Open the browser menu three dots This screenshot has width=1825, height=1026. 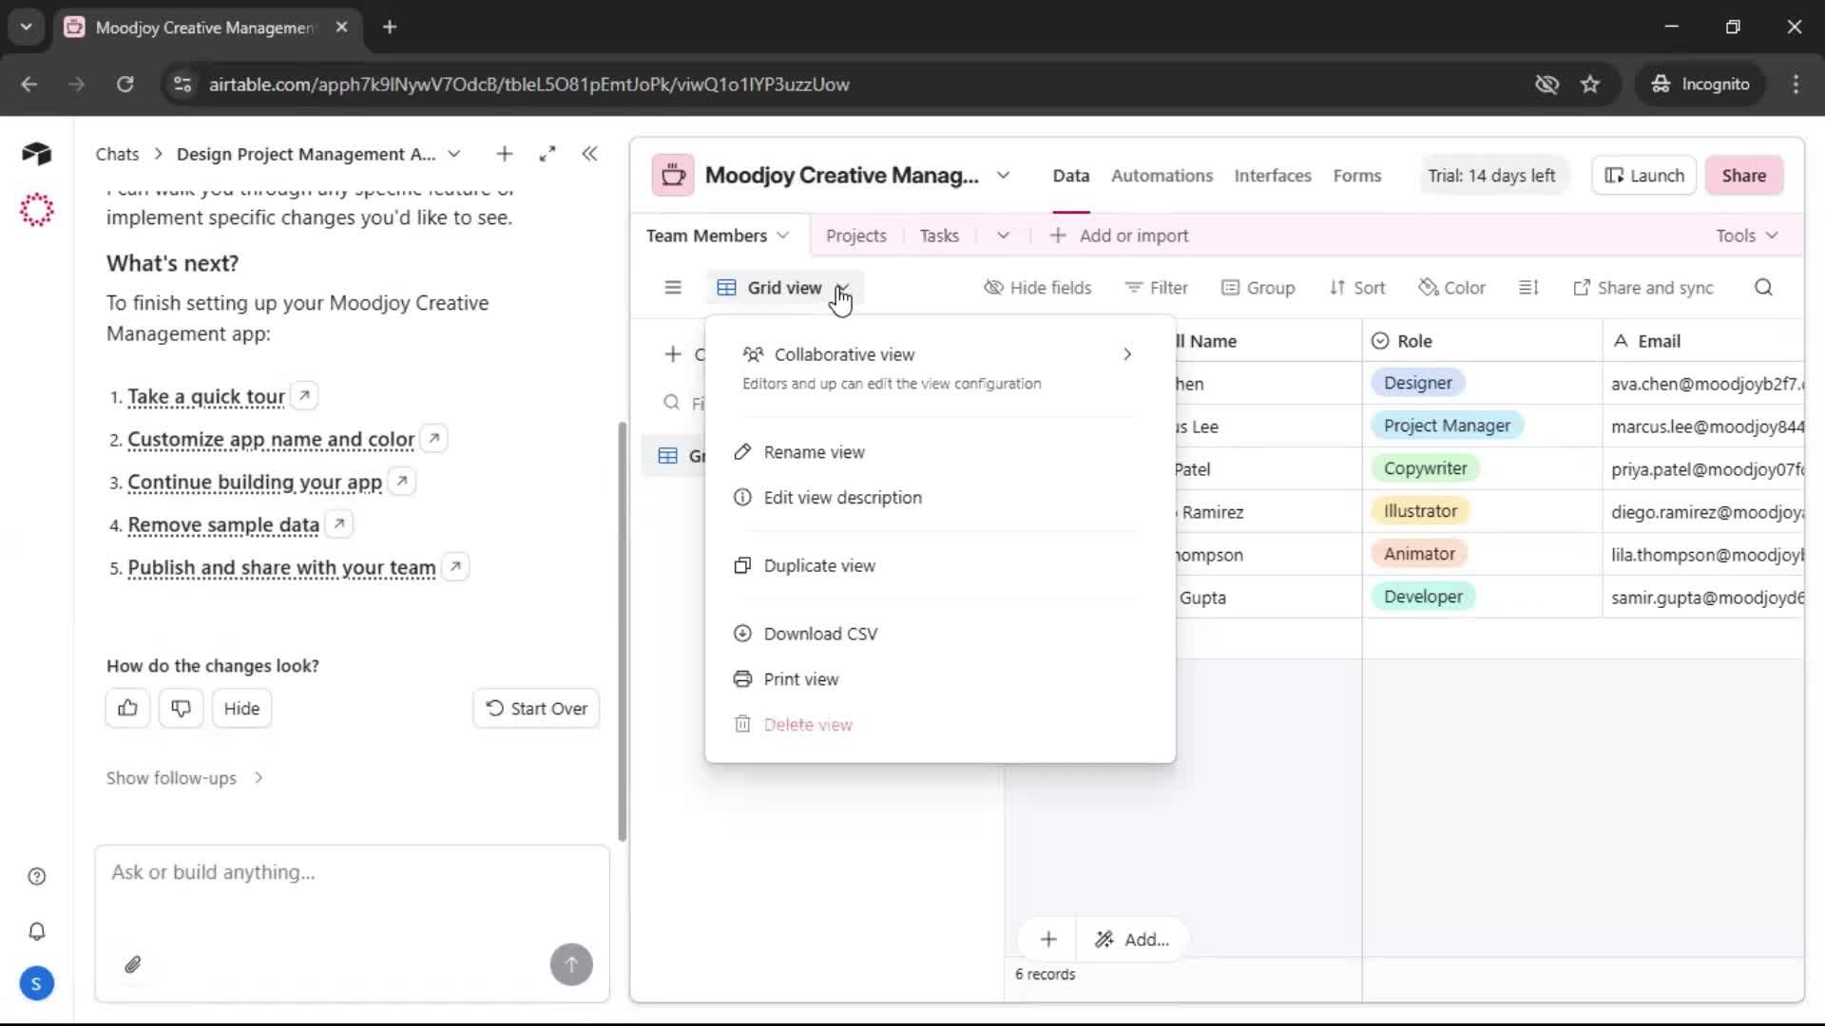point(1796,85)
